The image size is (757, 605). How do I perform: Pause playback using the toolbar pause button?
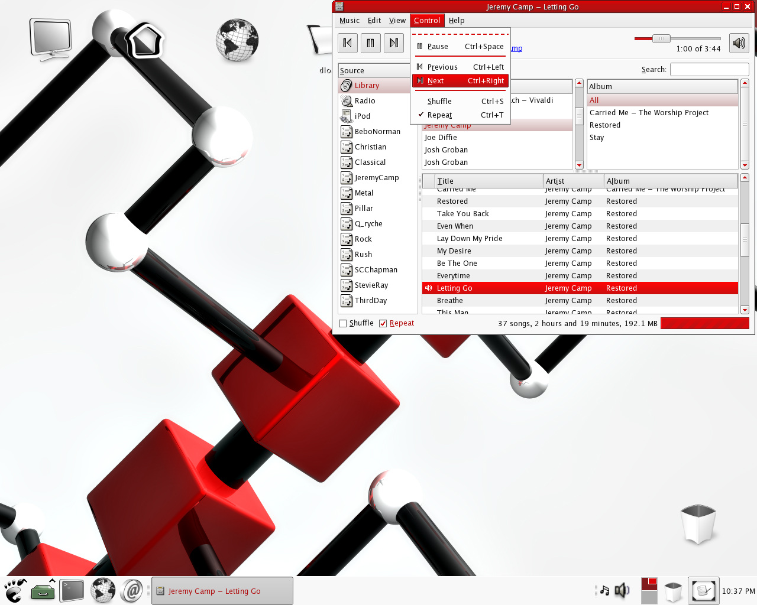pos(370,43)
